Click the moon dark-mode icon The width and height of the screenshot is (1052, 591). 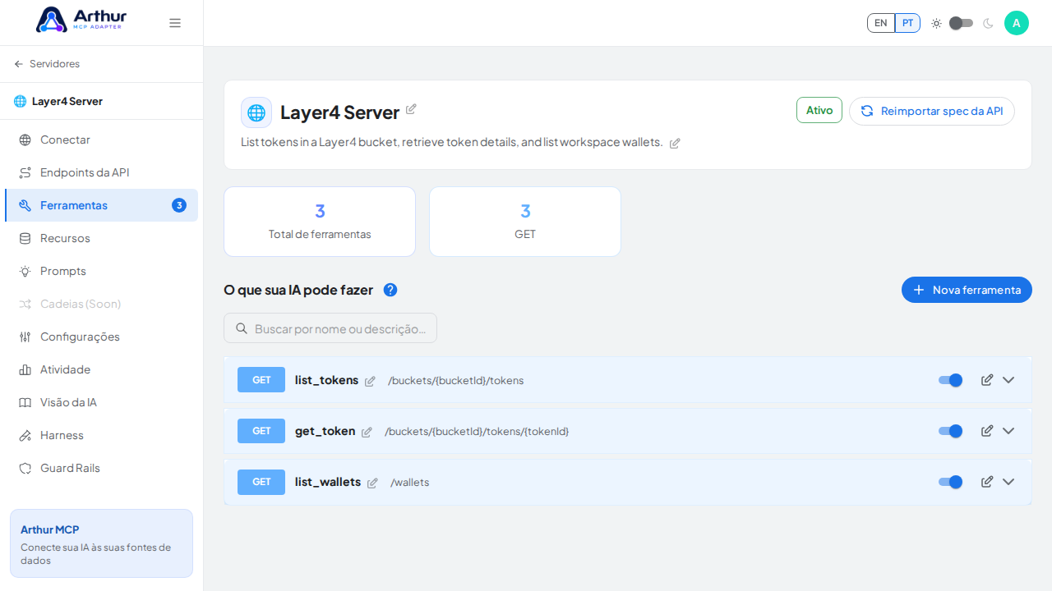tap(988, 23)
